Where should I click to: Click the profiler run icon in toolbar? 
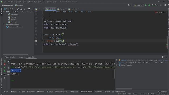point(156,5)
